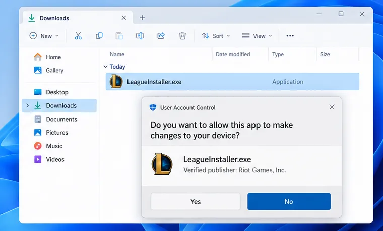Click the Cut scissors icon
383x231 pixels.
tap(78, 36)
